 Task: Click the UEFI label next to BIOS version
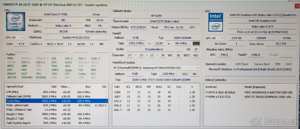coord(192,27)
